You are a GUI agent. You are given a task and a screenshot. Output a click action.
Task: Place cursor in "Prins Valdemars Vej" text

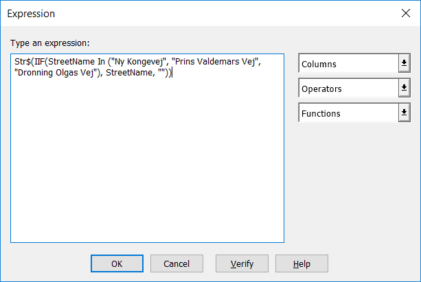tap(223, 62)
